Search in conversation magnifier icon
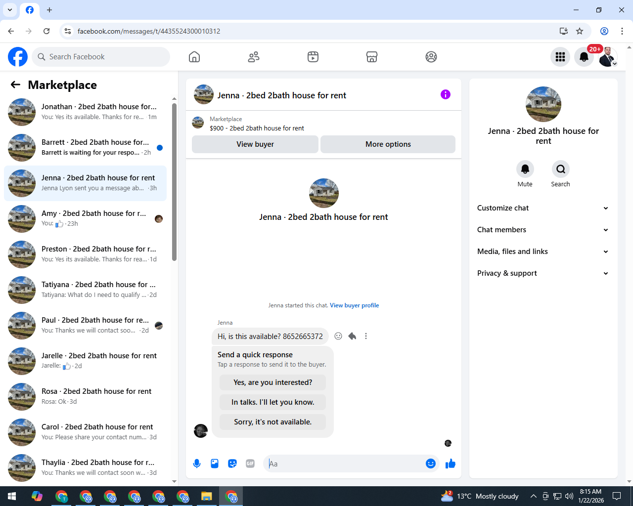Screen dimensions: 633x506 tap(561, 169)
